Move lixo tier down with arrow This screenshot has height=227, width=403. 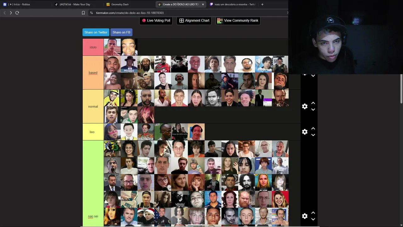pyautogui.click(x=313, y=135)
